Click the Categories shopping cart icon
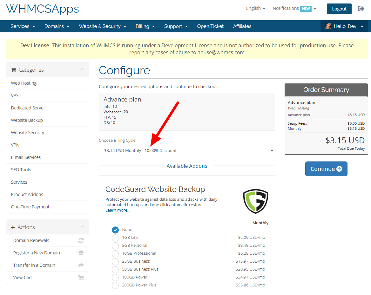371x295 pixels. pos(13,70)
